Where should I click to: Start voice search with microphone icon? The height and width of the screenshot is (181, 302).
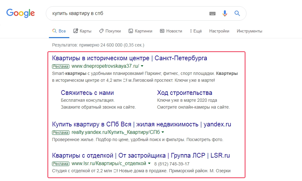coord(225,13)
